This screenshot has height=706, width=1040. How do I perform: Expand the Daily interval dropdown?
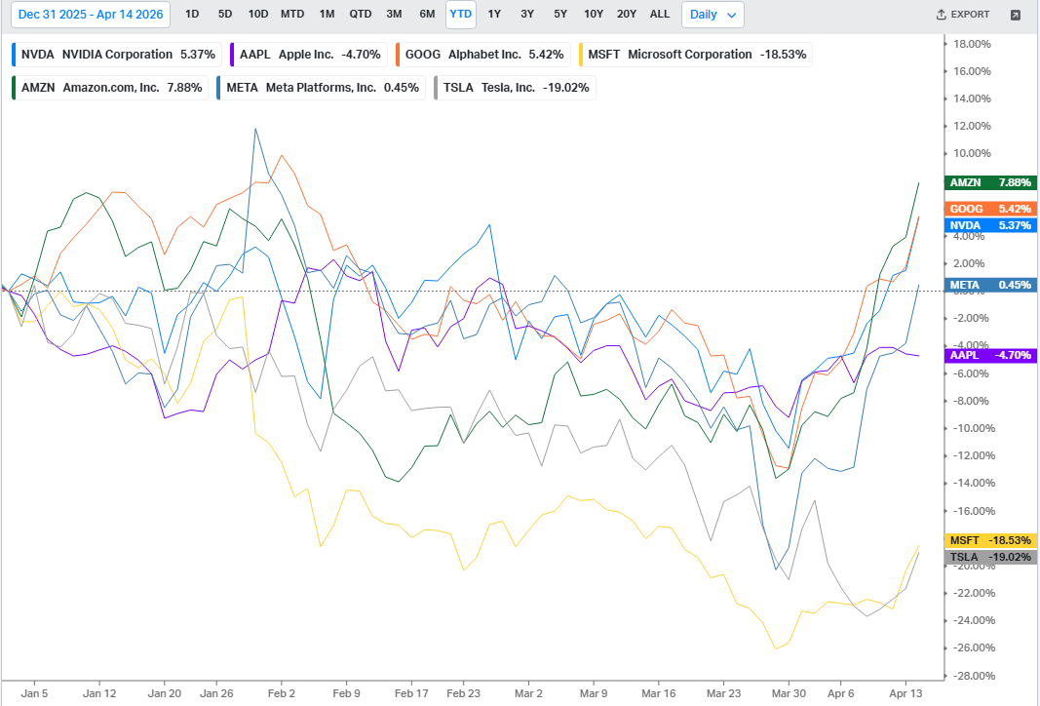(713, 15)
